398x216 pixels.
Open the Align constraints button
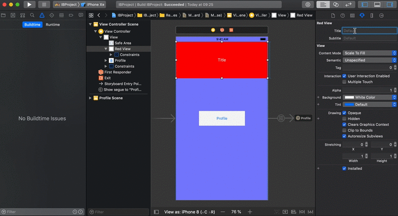click(x=294, y=212)
